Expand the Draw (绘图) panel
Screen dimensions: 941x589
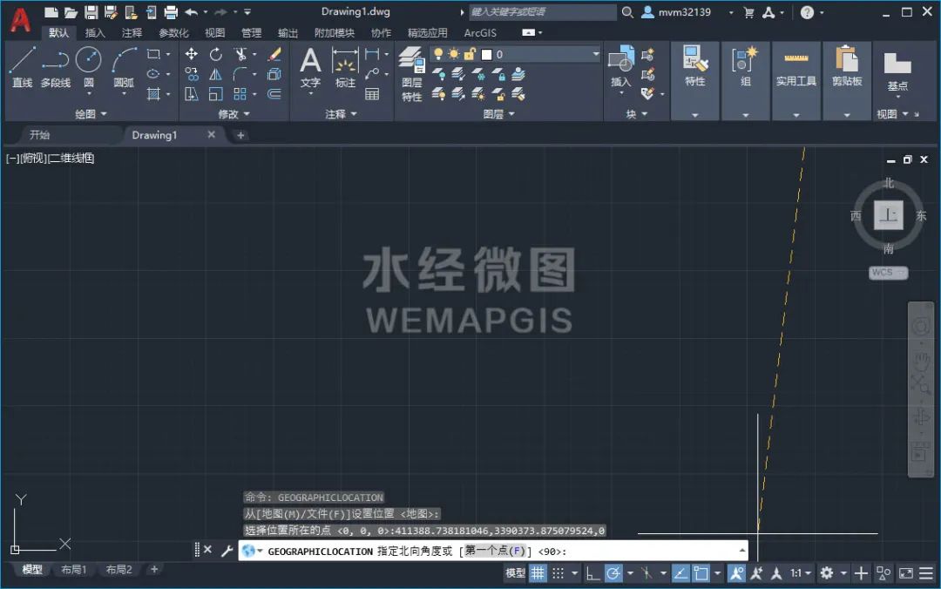90,113
